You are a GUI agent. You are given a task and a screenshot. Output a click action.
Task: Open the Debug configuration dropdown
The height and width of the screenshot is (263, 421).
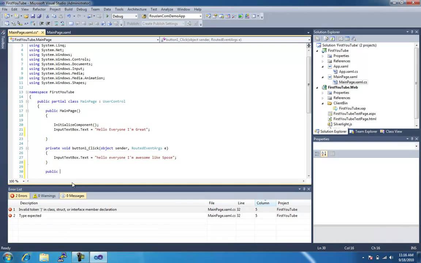tap(136, 16)
